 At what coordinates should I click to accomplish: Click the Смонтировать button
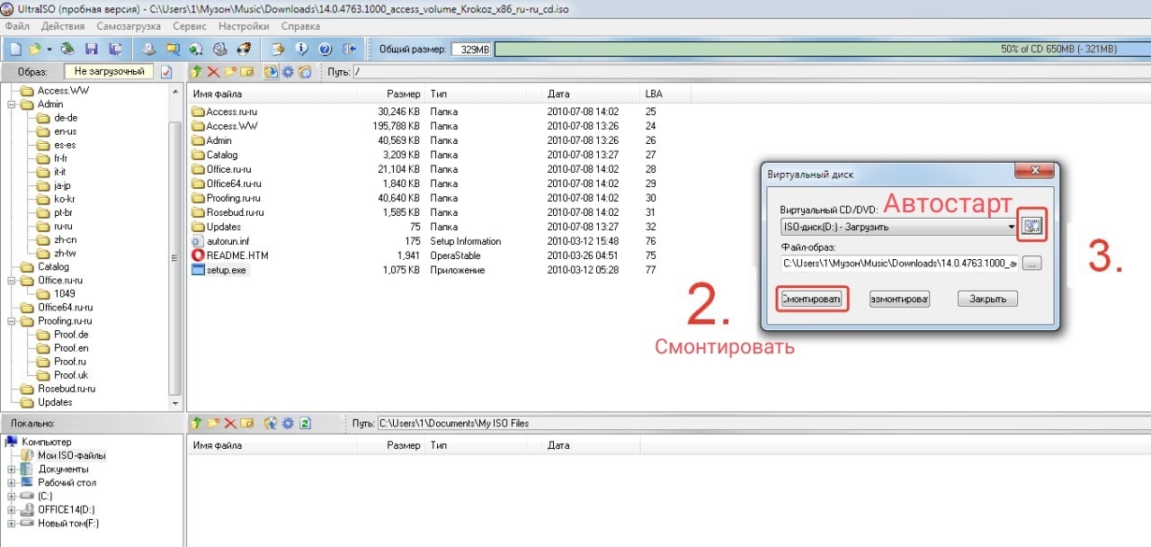[x=811, y=299]
